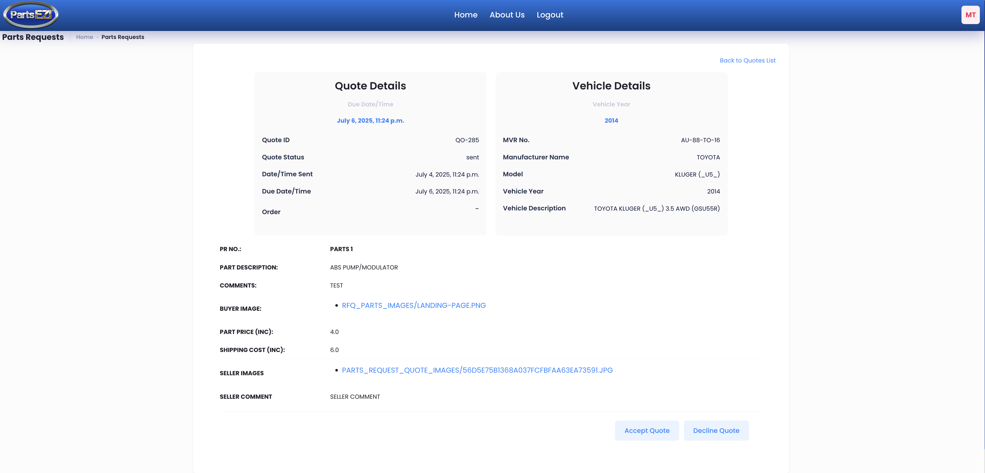Click the blue vehicle year 2014
Image resolution: width=985 pixels, height=473 pixels.
(611, 121)
